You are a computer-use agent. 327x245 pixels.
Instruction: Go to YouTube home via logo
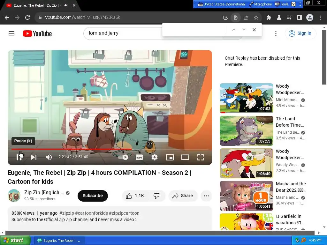[x=37, y=33]
